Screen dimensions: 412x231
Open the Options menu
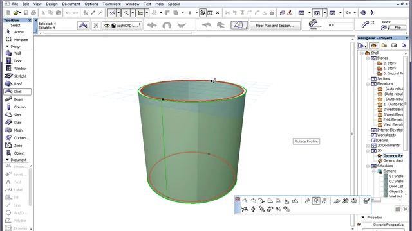click(91, 4)
